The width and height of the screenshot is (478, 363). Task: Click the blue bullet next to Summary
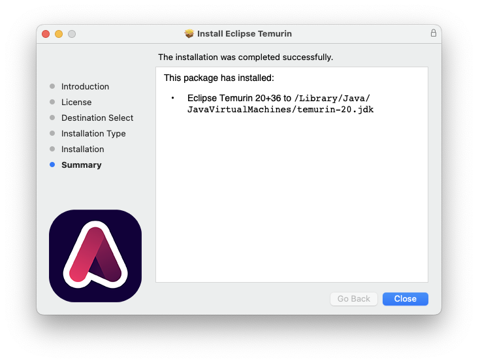pos(52,165)
